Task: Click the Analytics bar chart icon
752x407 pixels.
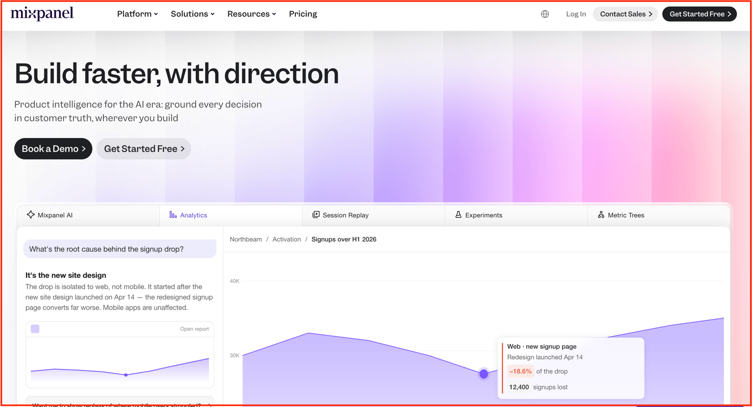Action: tap(173, 215)
